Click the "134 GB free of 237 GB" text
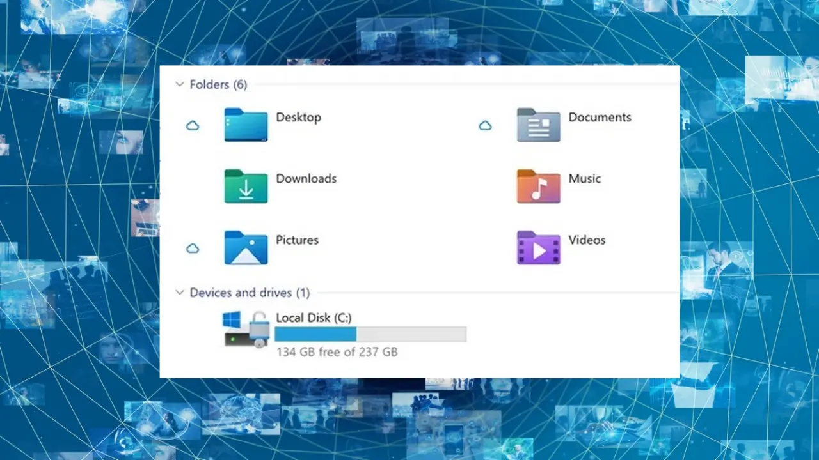 tap(337, 352)
